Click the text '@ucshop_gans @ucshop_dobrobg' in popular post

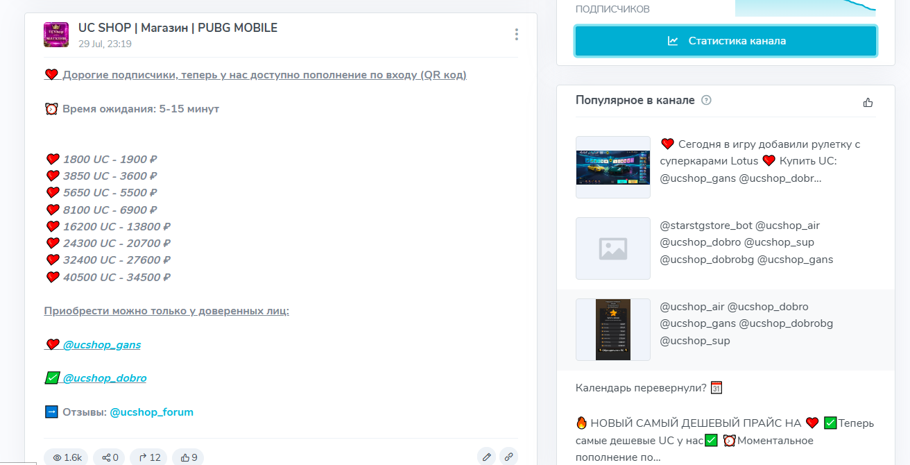[746, 323]
